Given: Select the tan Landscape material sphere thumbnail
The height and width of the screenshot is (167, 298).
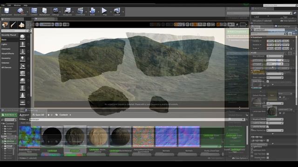Looking at the screenshot, I should (98, 137).
